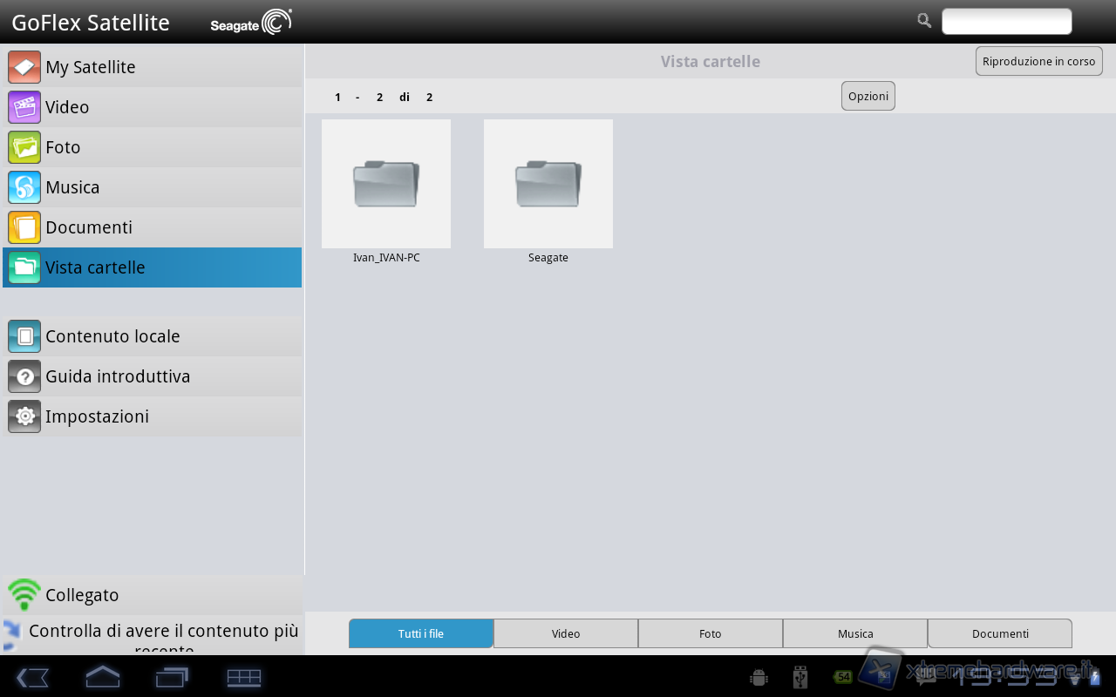This screenshot has width=1116, height=697.
Task: Open the Foto section icon
Action: [24, 147]
